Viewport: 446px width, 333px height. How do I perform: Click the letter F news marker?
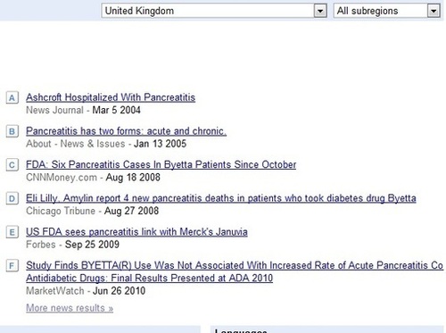point(12,266)
